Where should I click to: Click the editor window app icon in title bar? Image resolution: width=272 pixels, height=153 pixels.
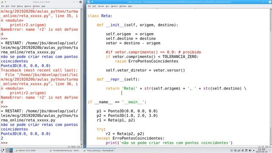pos(89,2)
